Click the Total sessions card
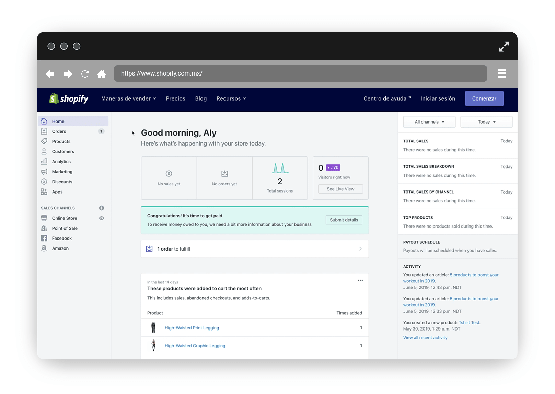 click(280, 178)
